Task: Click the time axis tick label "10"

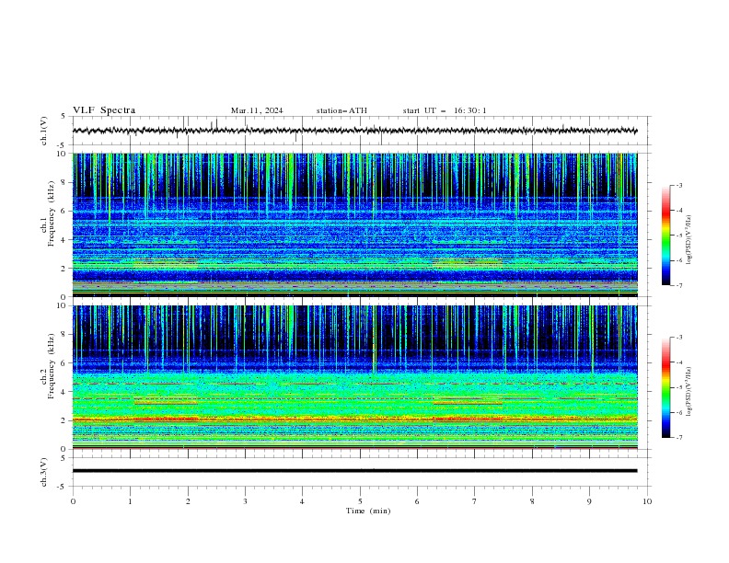Action: coord(647,501)
